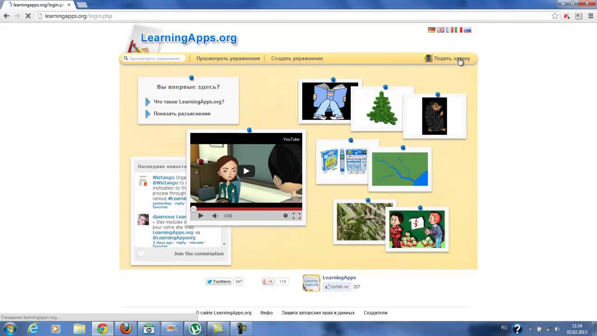The width and height of the screenshot is (597, 336).
Task: Open Просмотреть упражнения menu item
Action: click(x=228, y=58)
